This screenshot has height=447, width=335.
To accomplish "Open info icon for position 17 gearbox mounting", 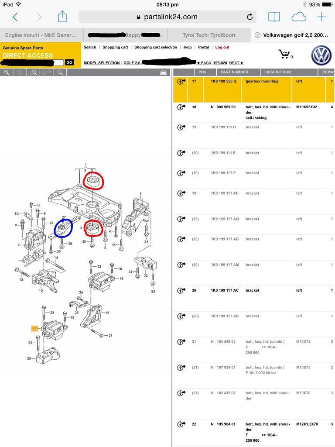I will coord(181,82).
